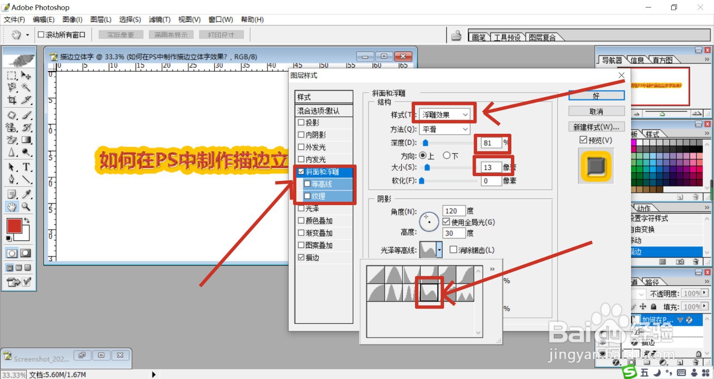714x379 pixels.
Task: Check 滚动所有窗口 option
Action: (x=41, y=34)
